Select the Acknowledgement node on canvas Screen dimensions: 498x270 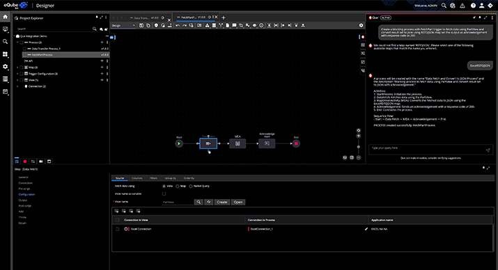(x=267, y=144)
